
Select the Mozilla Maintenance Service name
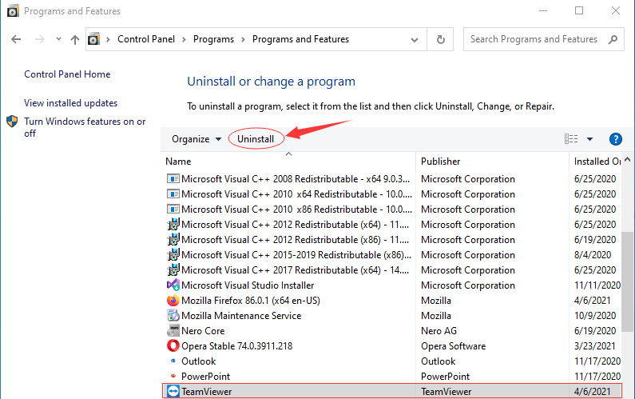coord(241,316)
